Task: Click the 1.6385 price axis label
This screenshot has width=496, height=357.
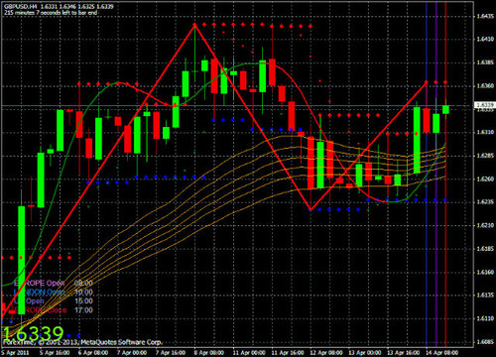Action: pos(485,62)
